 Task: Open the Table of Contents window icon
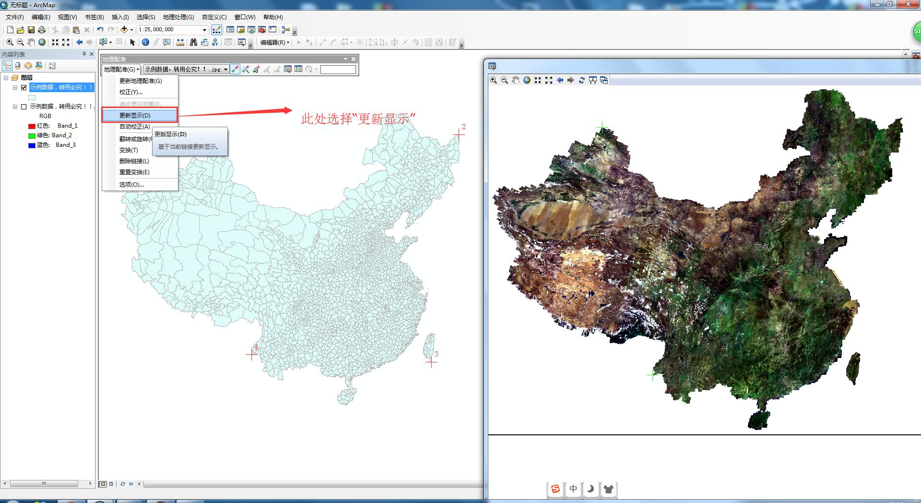pos(230,30)
